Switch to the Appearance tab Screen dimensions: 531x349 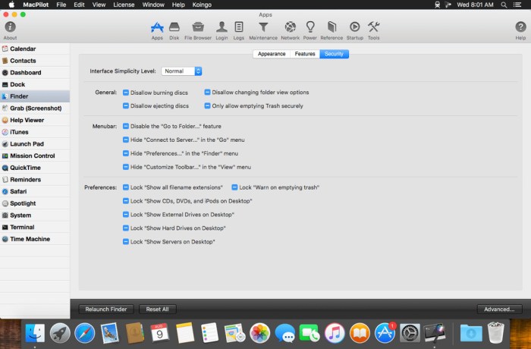tap(272, 54)
